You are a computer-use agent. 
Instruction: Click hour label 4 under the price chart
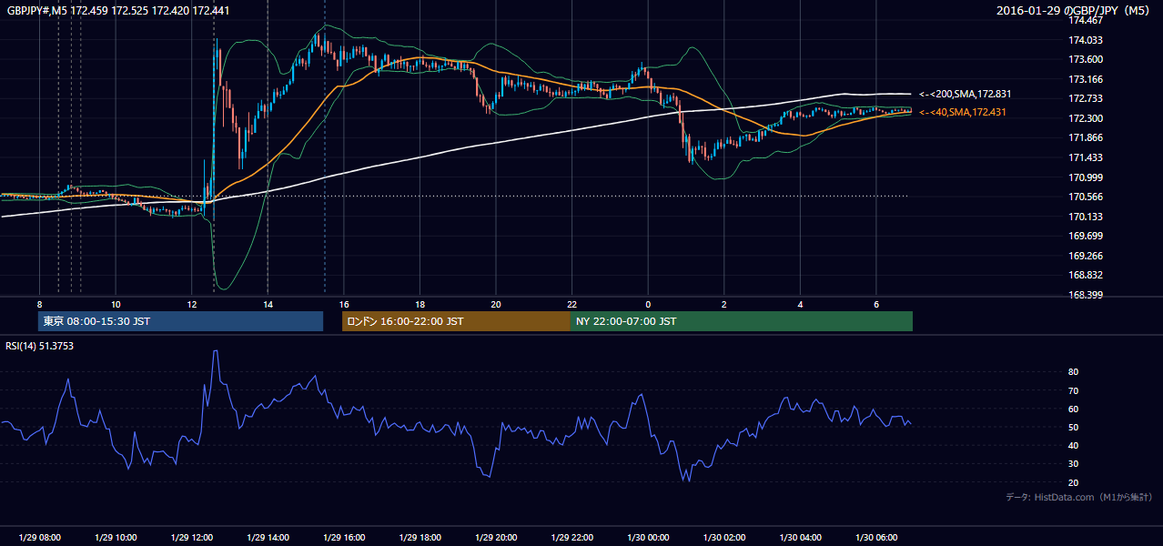point(800,304)
